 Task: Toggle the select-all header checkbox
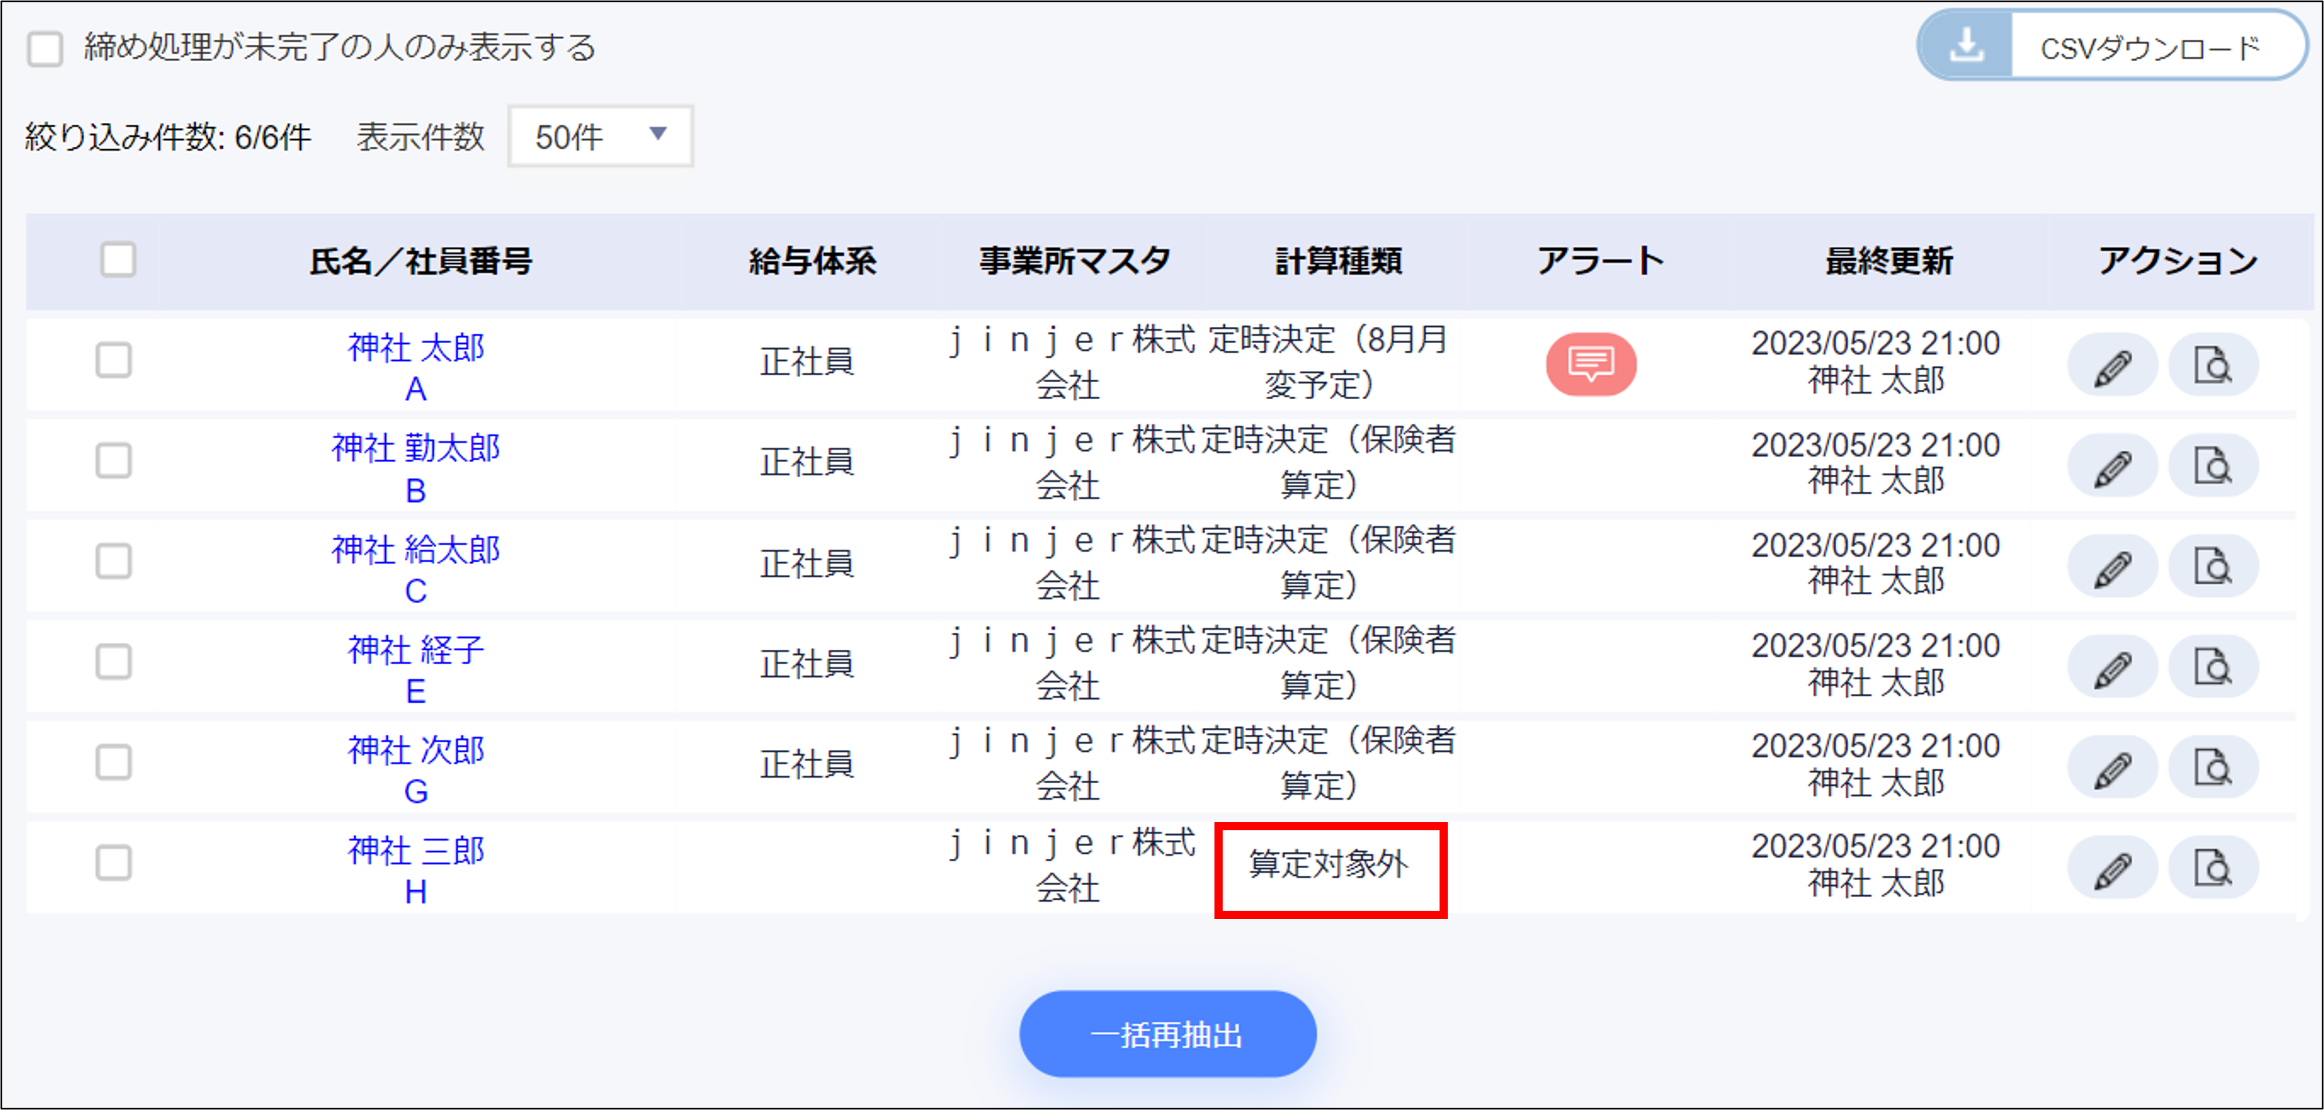pos(118,260)
